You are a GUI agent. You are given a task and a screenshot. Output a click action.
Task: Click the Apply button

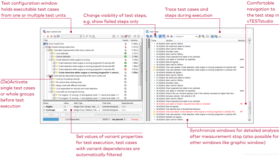(x=51, y=115)
